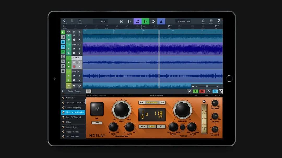282x158 pixels.
Task: Select the Draw pencil tool
Action: [x=107, y=27]
